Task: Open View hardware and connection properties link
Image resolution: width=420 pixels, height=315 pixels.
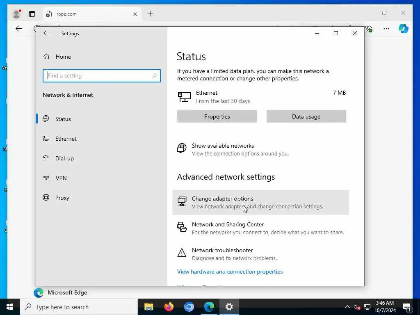Action: coord(230,272)
